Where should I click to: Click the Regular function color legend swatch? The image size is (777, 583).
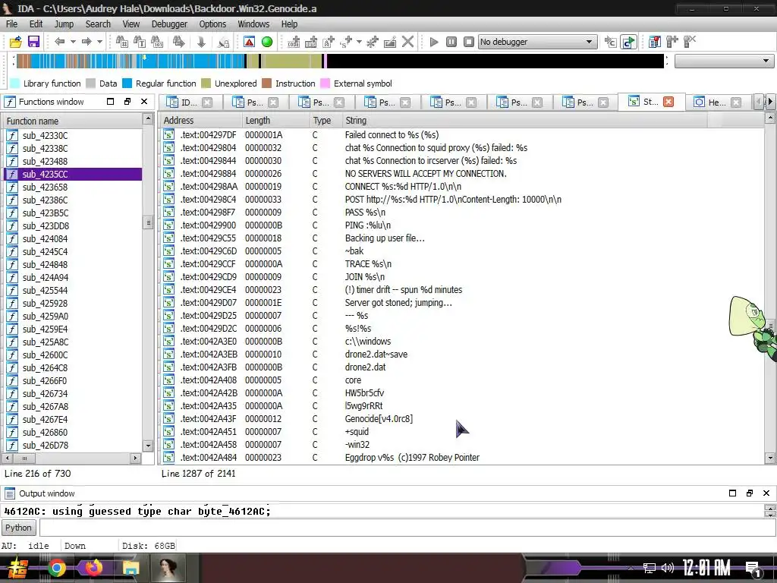127,84
